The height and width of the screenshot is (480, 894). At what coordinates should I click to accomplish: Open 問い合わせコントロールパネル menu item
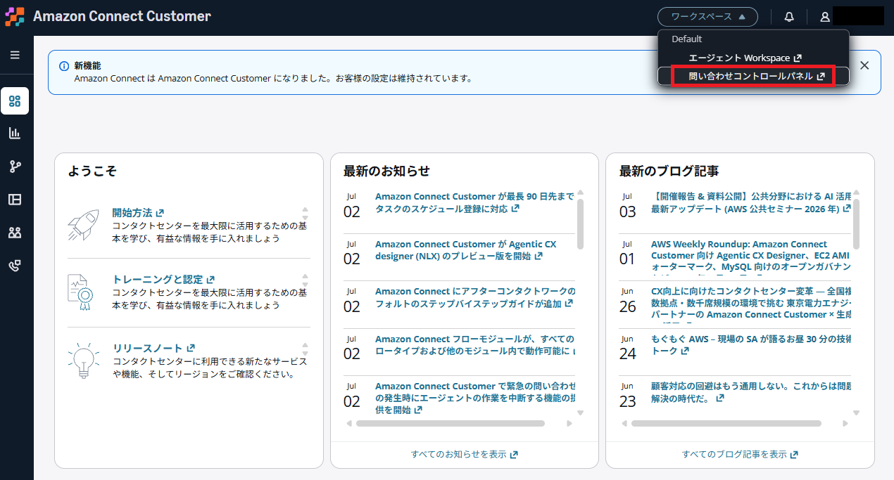(753, 76)
